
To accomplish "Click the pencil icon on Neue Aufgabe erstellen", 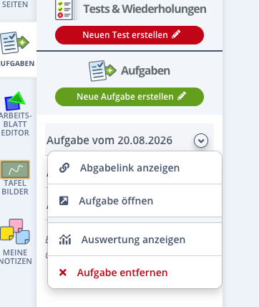I will tap(182, 96).
